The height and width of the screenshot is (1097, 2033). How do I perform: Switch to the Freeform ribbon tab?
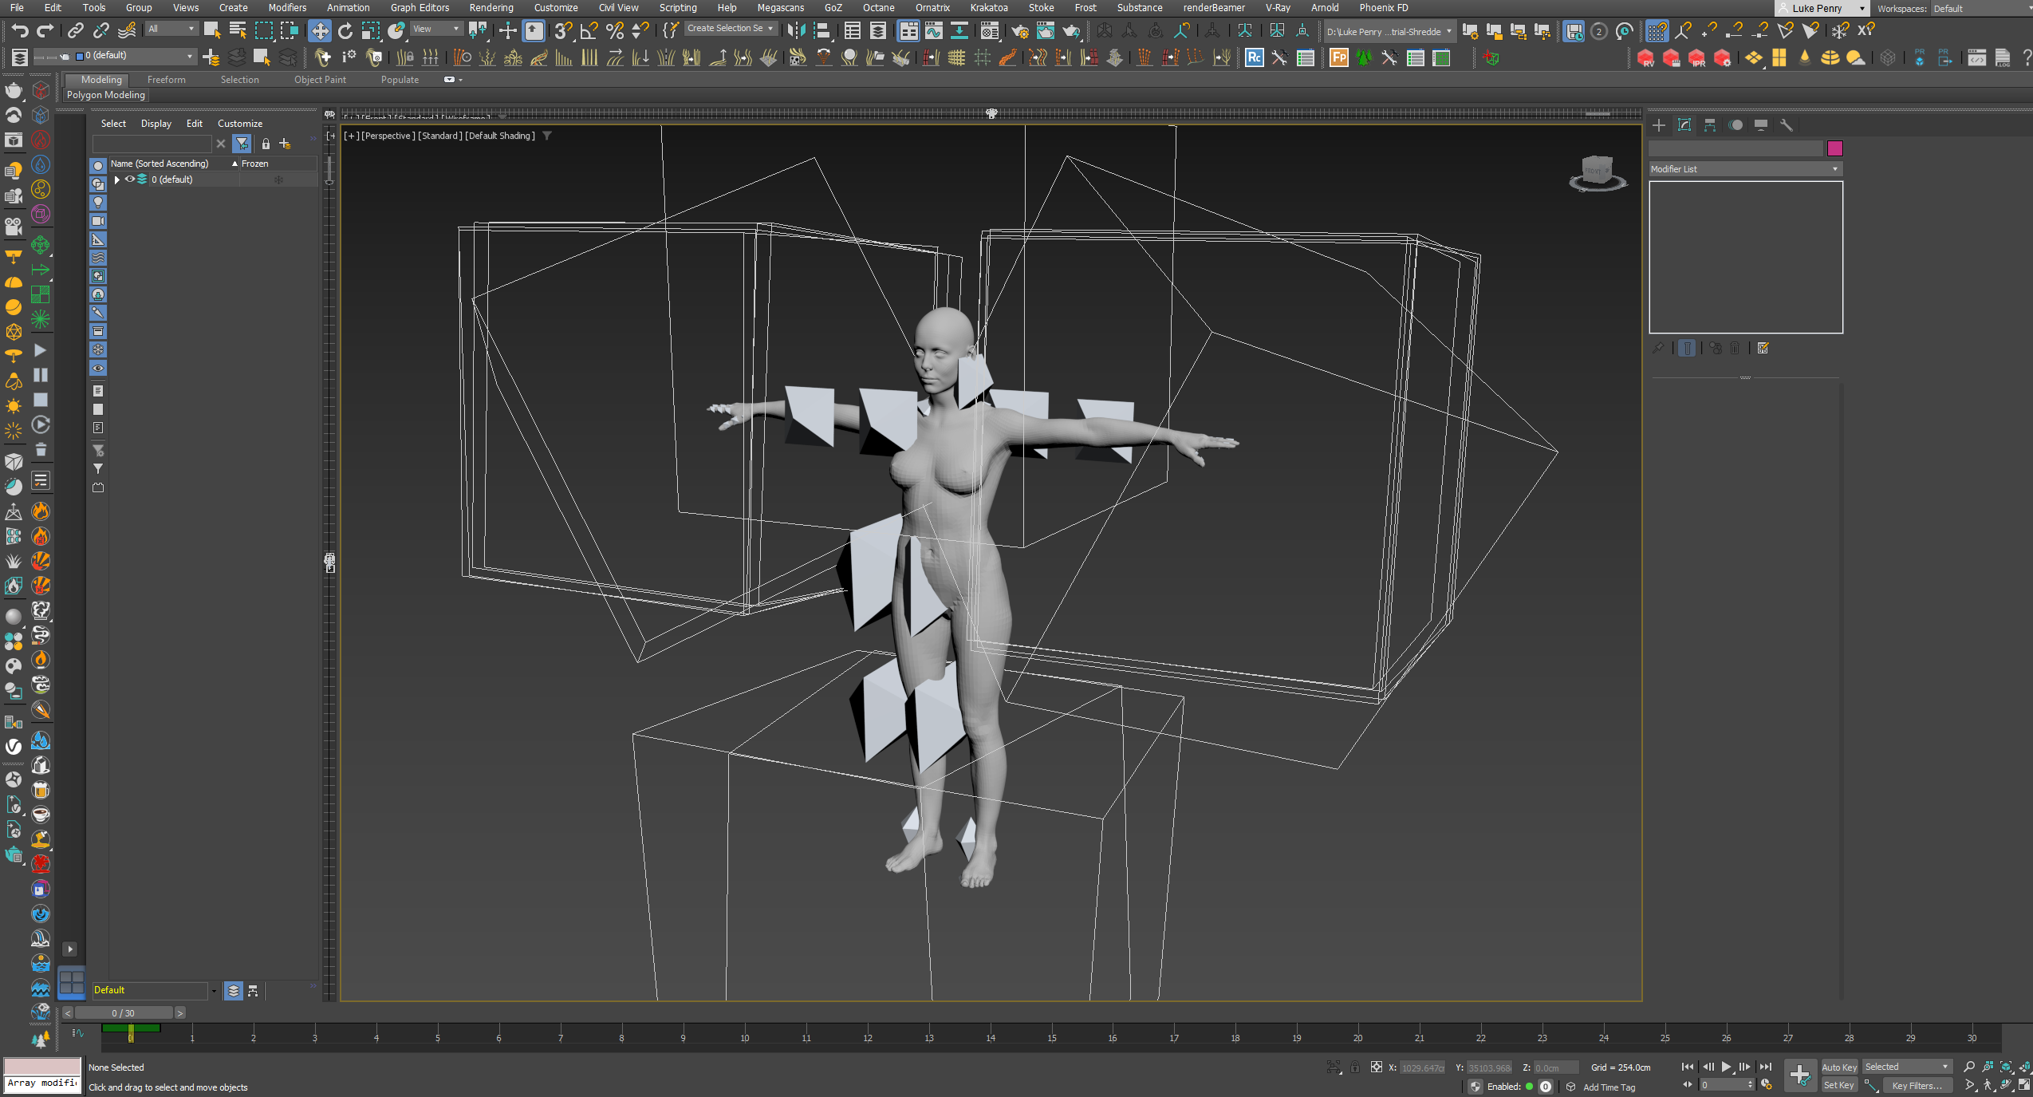click(167, 79)
